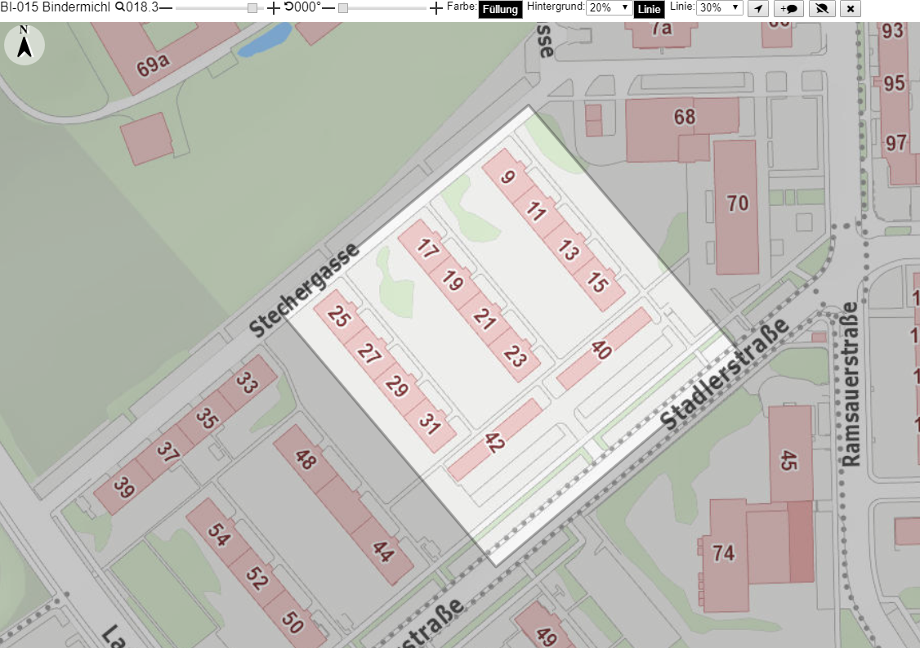Click the location arrow button
920x648 pixels.
758,9
